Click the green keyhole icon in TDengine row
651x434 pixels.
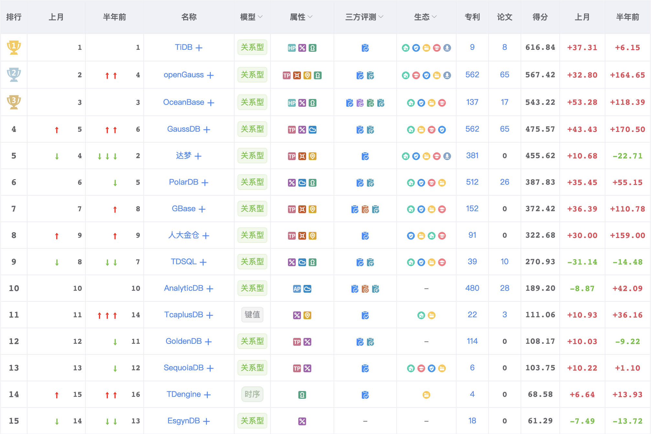coord(302,395)
